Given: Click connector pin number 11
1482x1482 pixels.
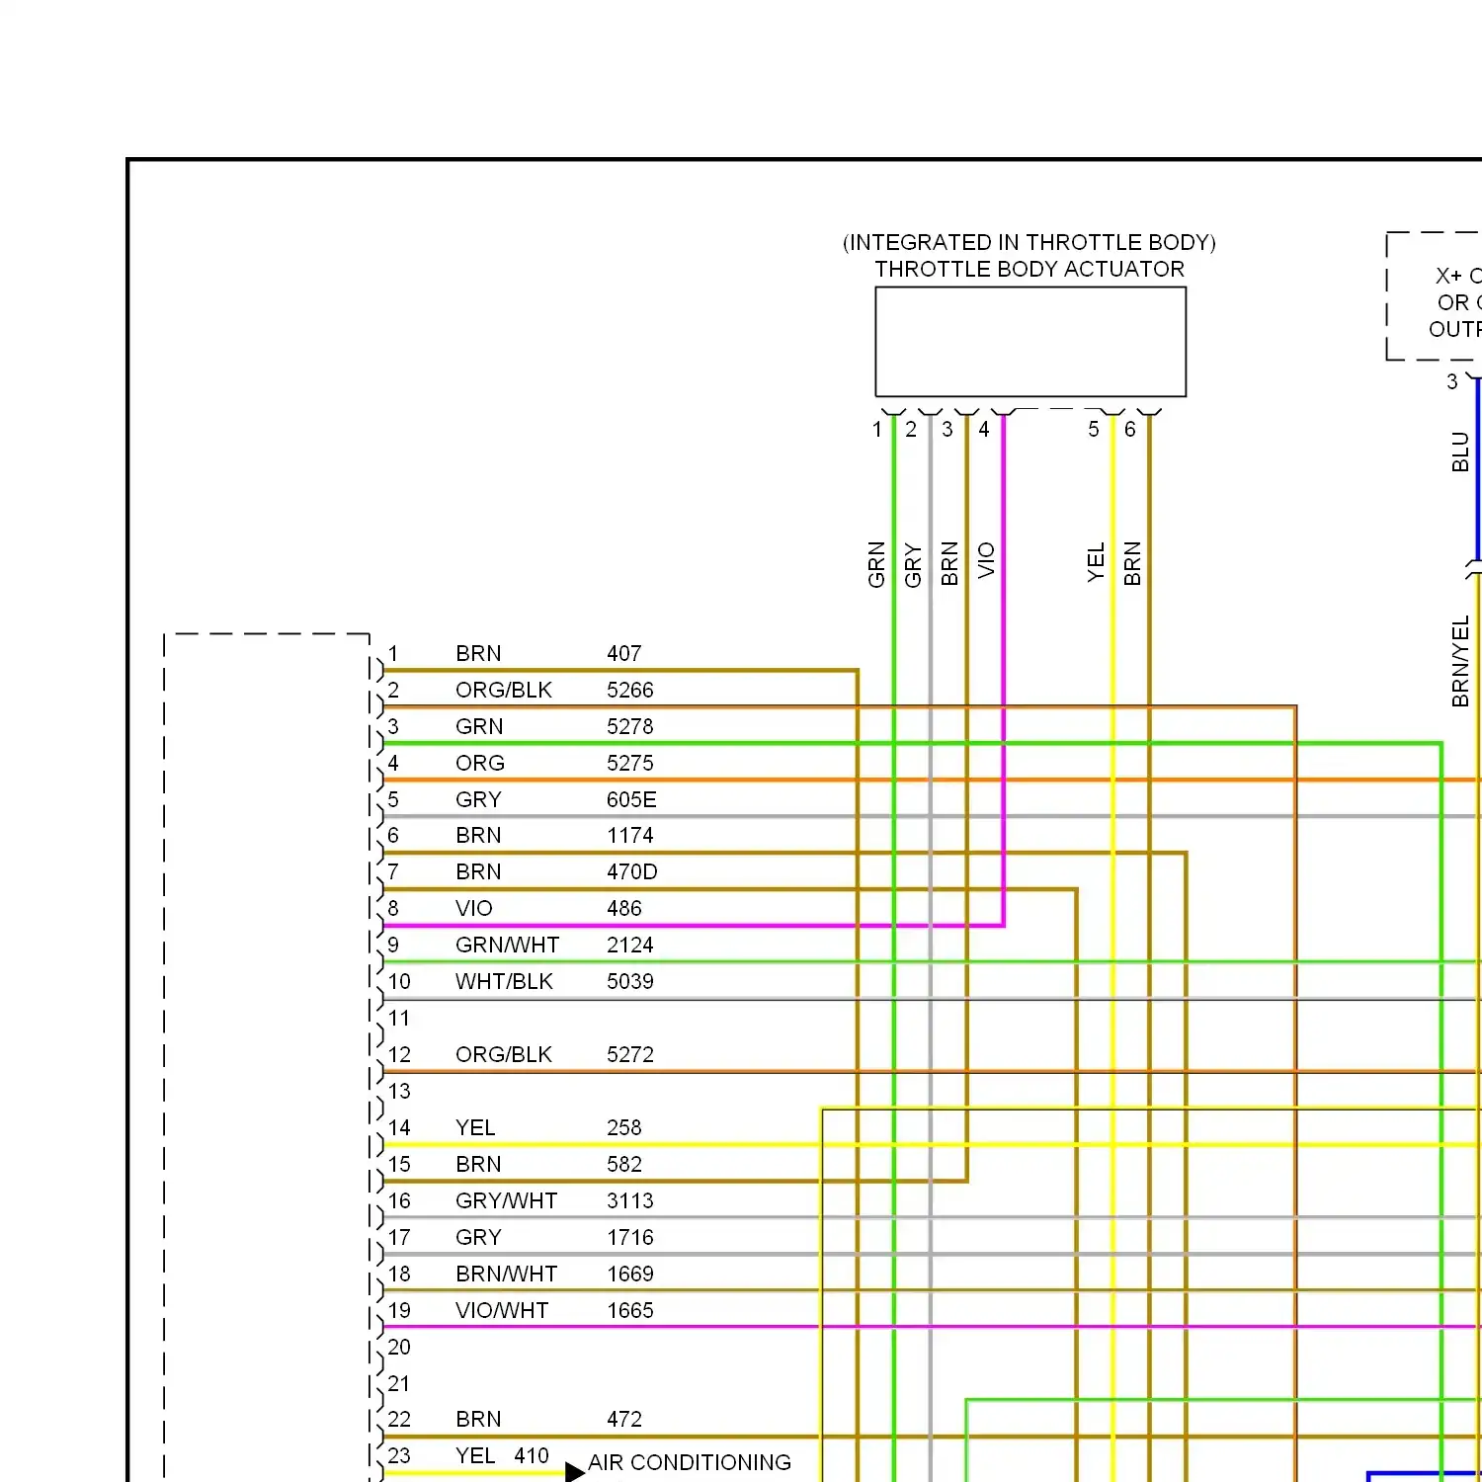Looking at the screenshot, I should click(398, 1019).
